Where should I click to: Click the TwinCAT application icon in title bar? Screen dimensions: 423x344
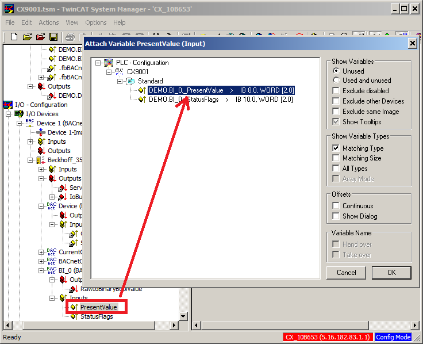coord(9,9)
